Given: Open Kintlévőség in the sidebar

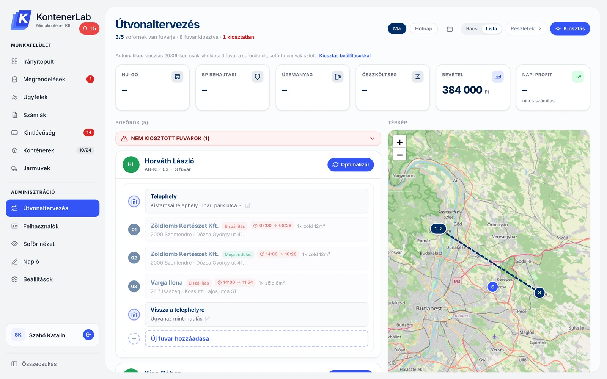Looking at the screenshot, I should (x=53, y=133).
